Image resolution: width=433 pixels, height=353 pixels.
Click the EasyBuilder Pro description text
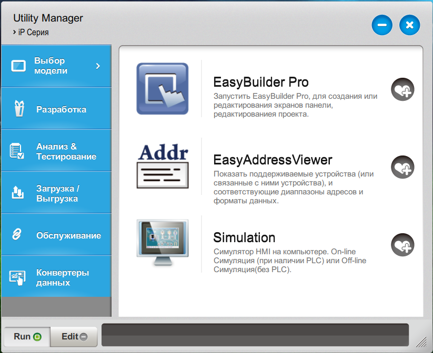coord(295,105)
